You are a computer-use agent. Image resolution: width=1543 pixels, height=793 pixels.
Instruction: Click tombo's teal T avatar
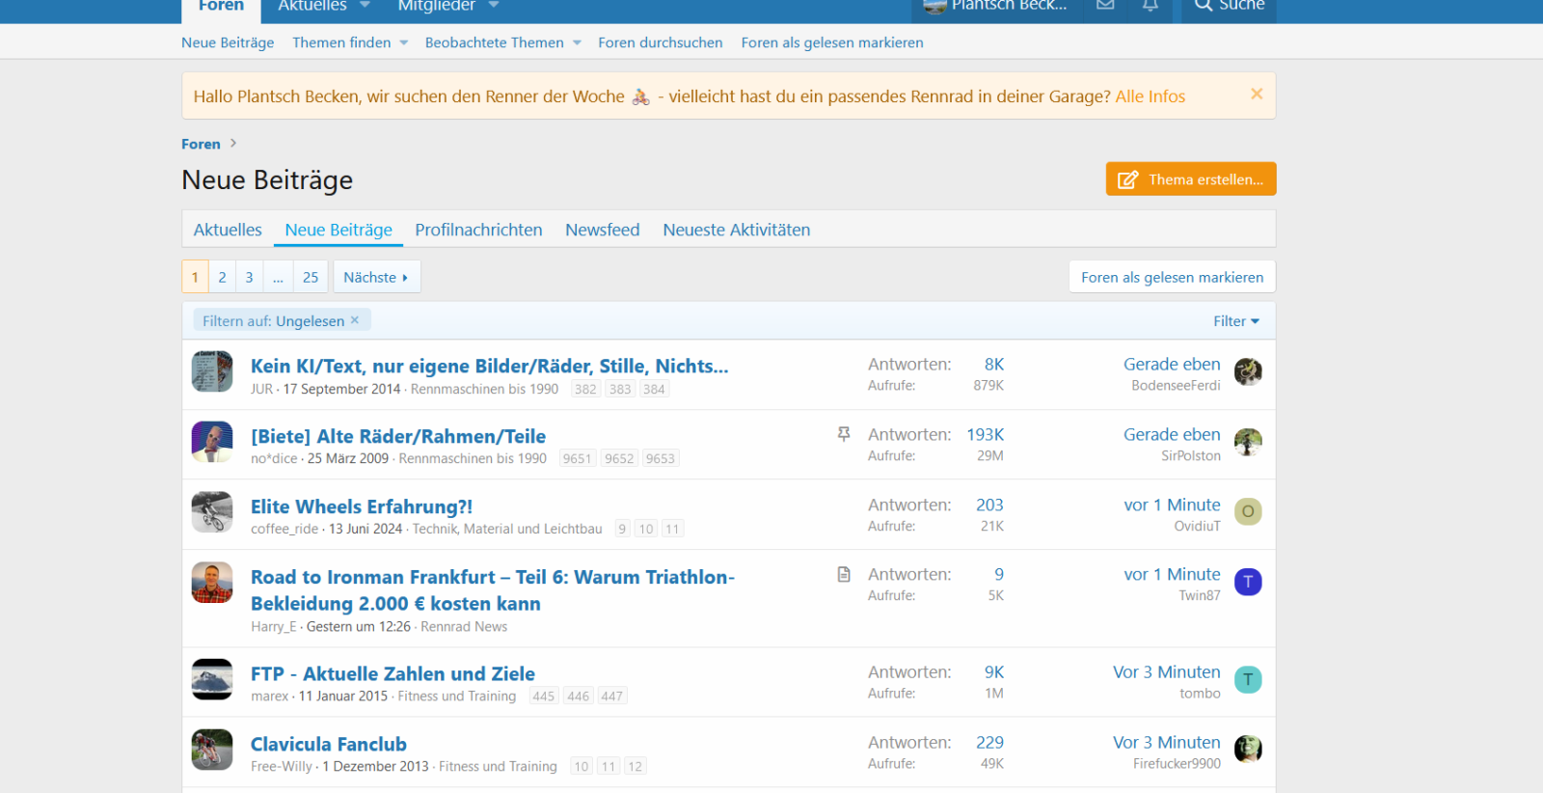pos(1248,679)
